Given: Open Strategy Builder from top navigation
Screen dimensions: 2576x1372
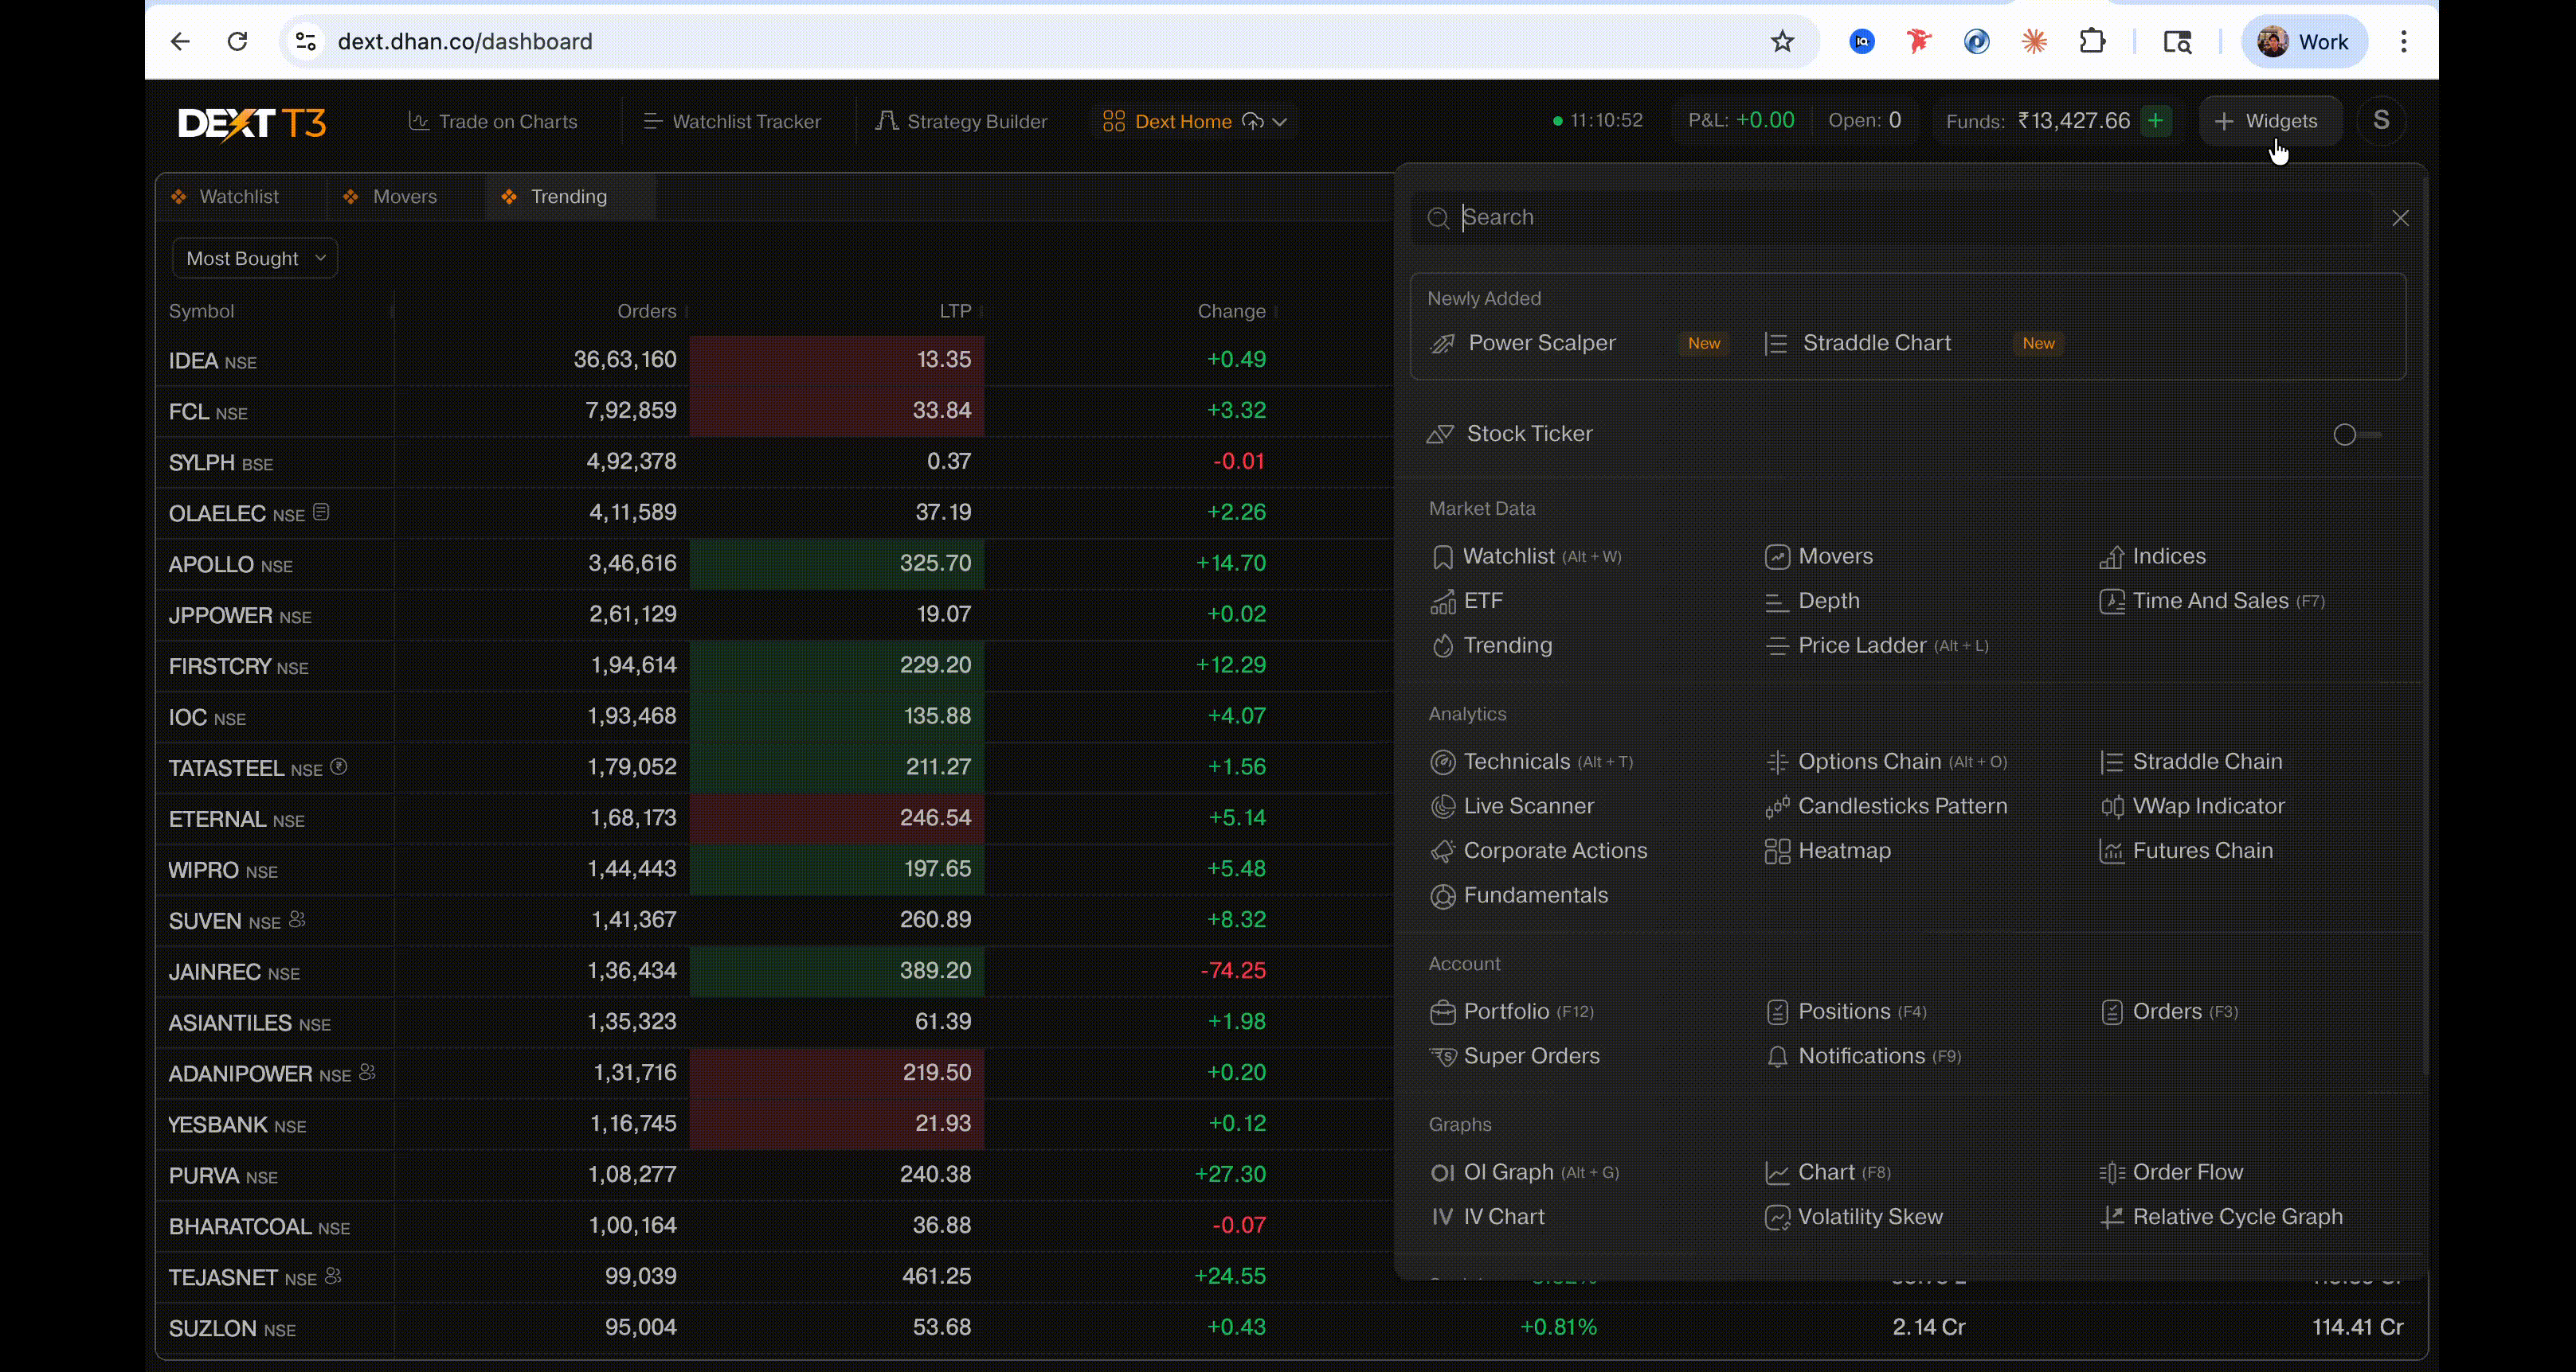Looking at the screenshot, I should pyautogui.click(x=961, y=122).
